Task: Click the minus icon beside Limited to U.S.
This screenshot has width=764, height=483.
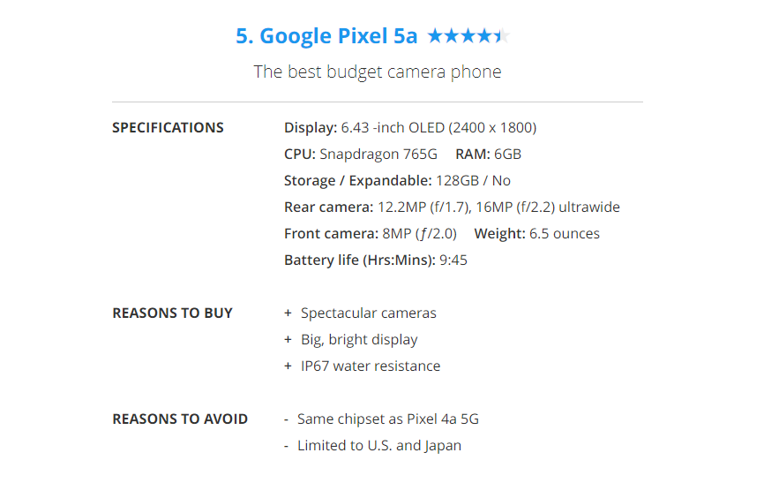Action: pos(287,446)
